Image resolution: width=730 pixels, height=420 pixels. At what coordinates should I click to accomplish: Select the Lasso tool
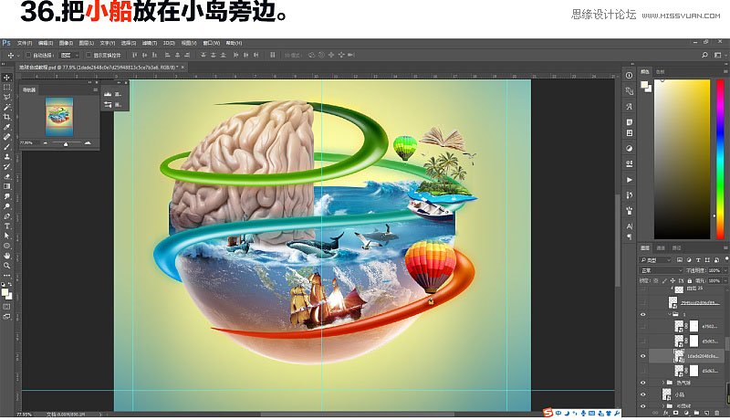tap(6, 98)
